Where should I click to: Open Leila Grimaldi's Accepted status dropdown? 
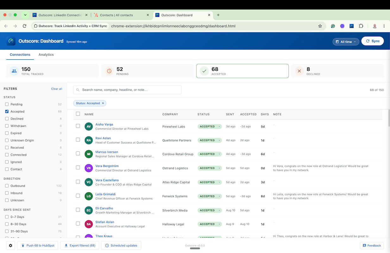[210, 196]
